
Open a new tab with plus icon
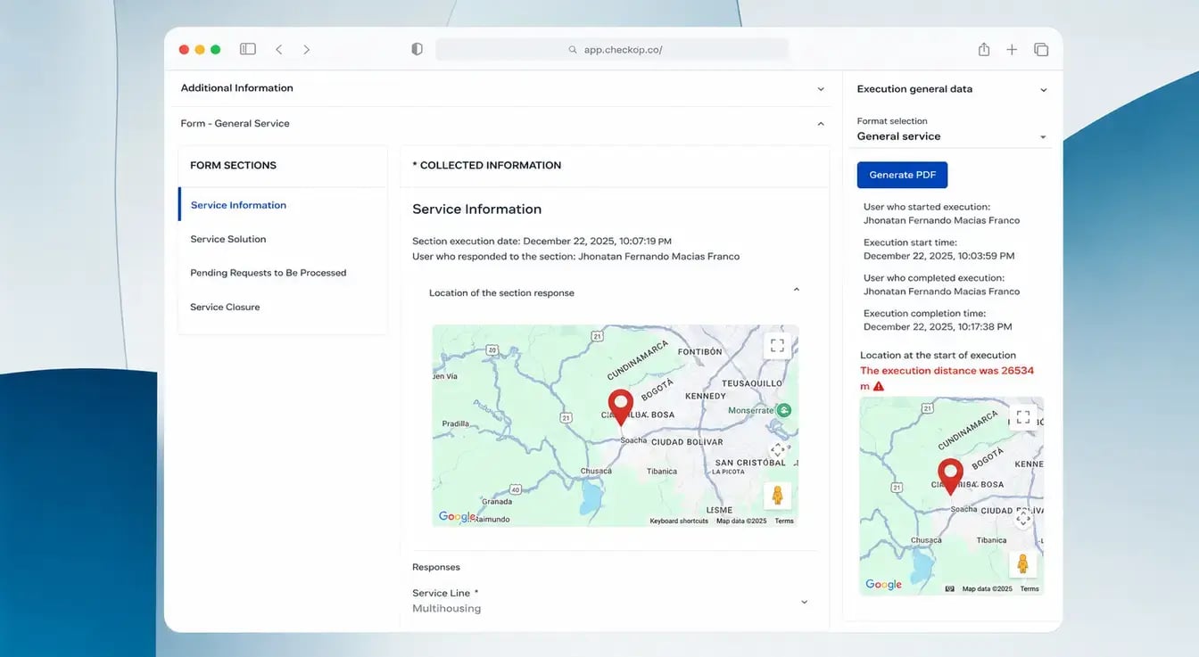point(1012,50)
